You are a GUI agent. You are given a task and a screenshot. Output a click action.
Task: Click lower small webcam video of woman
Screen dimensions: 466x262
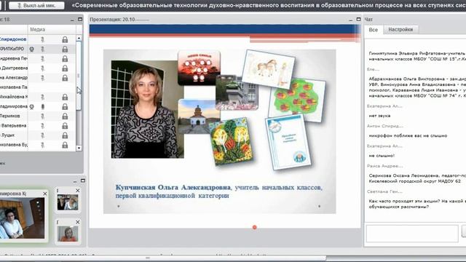[x=68, y=234]
